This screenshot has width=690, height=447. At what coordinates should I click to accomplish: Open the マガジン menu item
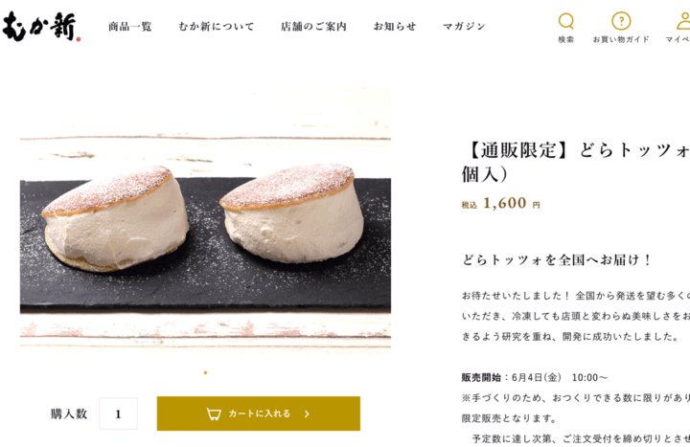tap(464, 27)
